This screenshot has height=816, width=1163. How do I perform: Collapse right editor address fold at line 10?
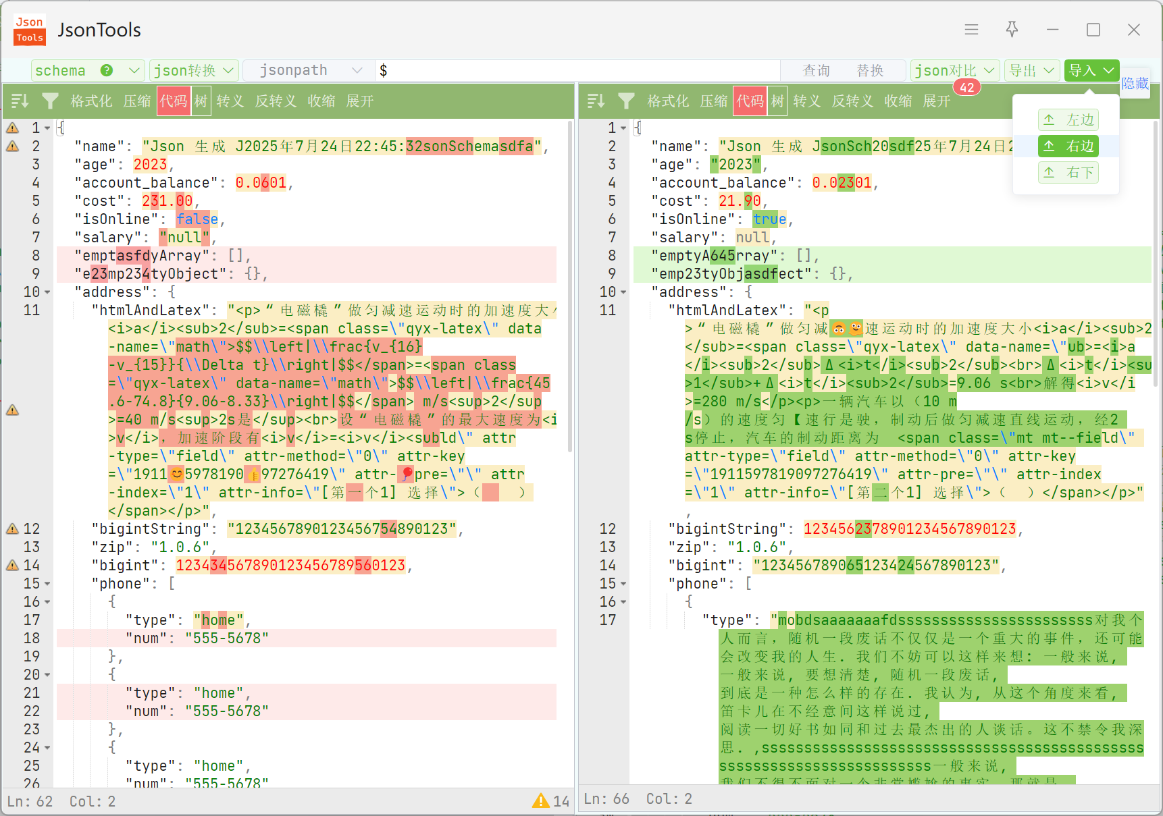[x=623, y=292]
